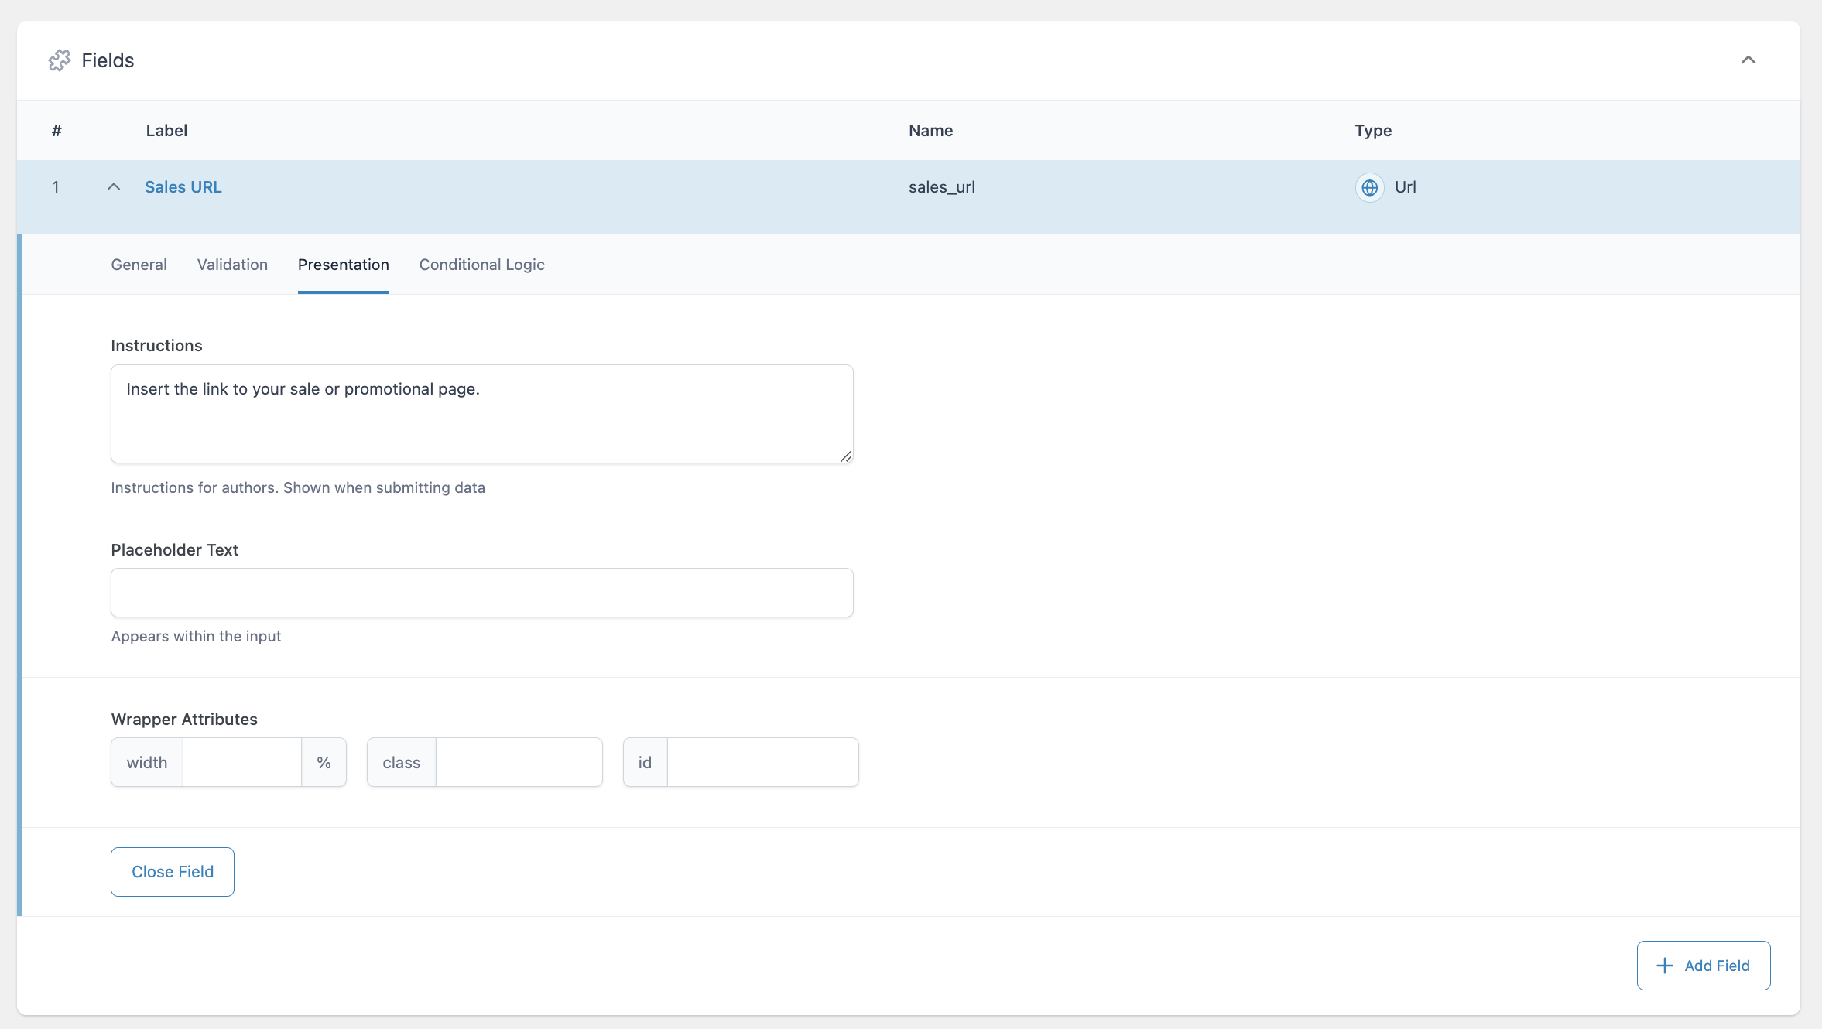Click the class wrapper attribute field
This screenshot has height=1029, width=1822.
pyautogui.click(x=519, y=762)
